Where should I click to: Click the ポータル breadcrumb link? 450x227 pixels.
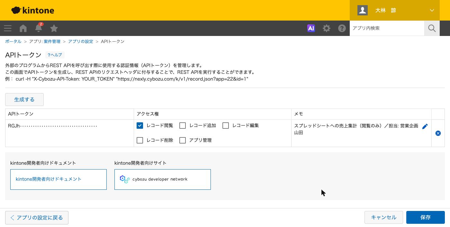[13, 41]
